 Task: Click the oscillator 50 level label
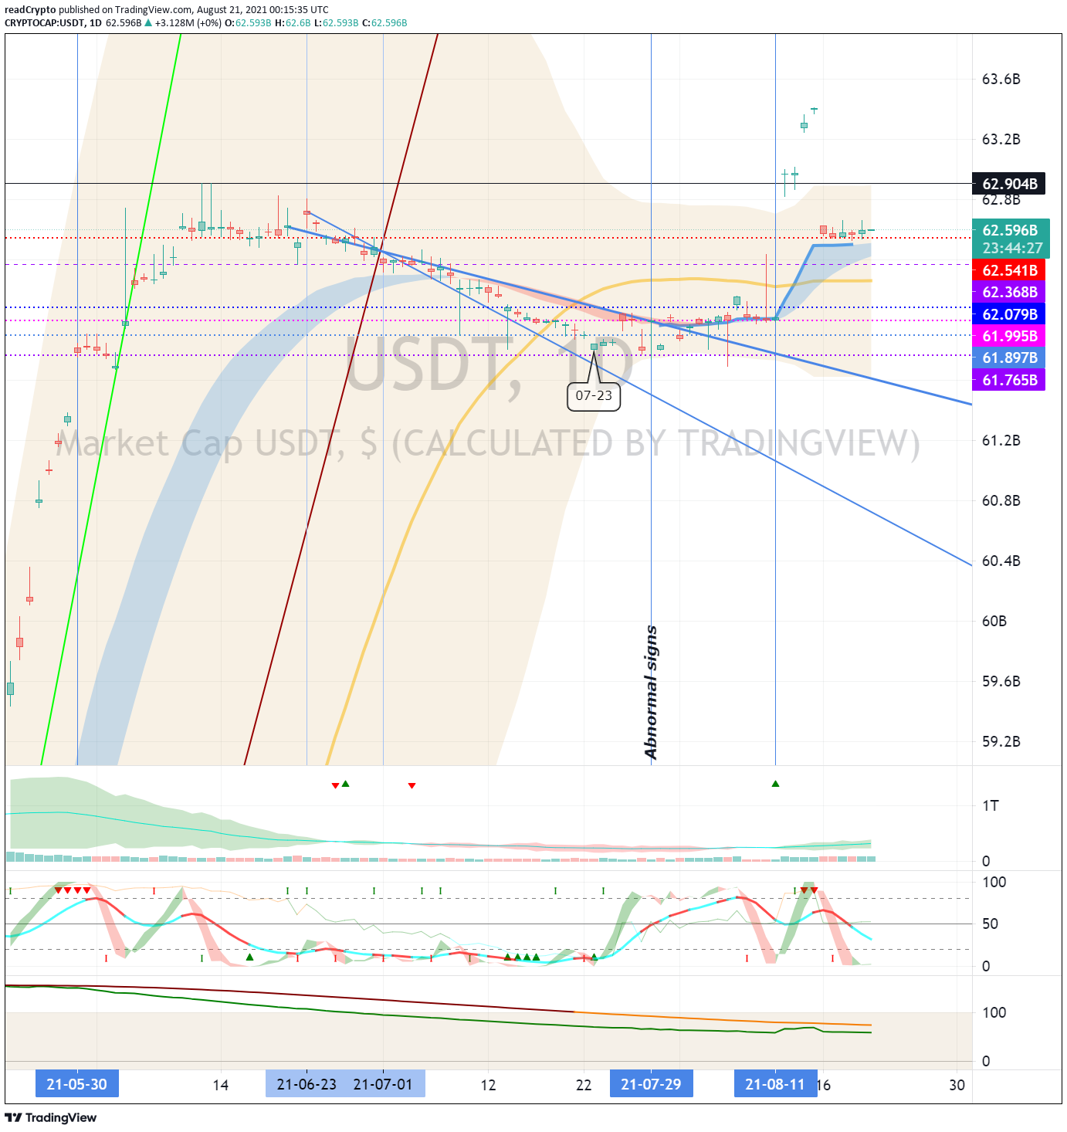[x=990, y=924]
